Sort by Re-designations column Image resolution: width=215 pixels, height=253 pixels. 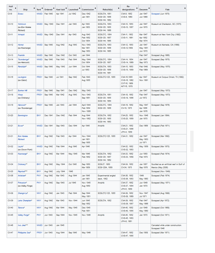tap(137, 8)
